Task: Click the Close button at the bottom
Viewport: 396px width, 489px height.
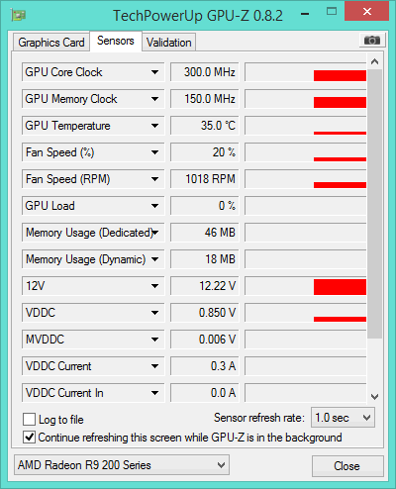Action: (x=347, y=466)
